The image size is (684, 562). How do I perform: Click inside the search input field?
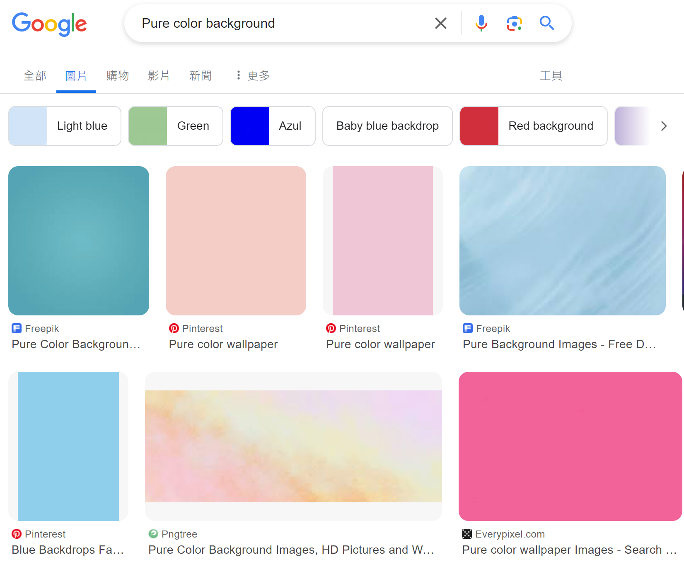click(282, 23)
